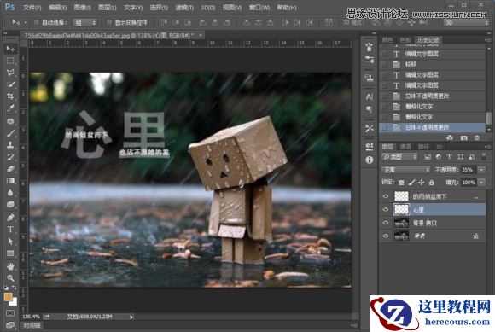
Task: Set history brush source at 轻移 state
Action: pyautogui.click(x=384, y=64)
